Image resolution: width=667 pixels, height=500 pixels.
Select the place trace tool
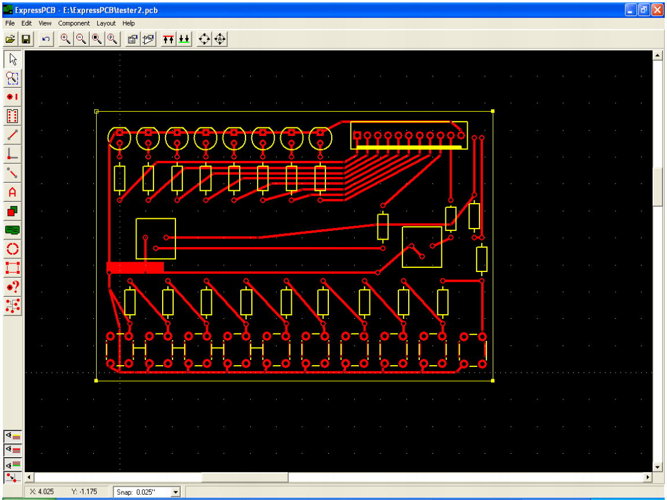coord(13,135)
